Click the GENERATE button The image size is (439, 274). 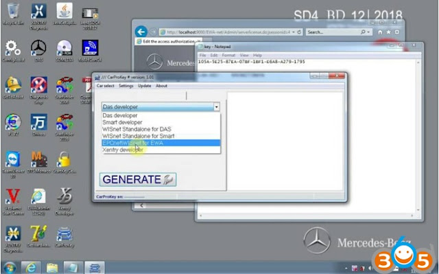(x=138, y=179)
